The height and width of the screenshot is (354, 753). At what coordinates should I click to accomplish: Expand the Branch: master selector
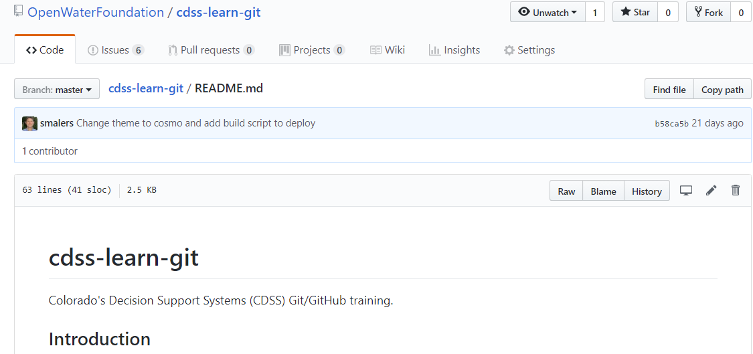[x=57, y=90]
